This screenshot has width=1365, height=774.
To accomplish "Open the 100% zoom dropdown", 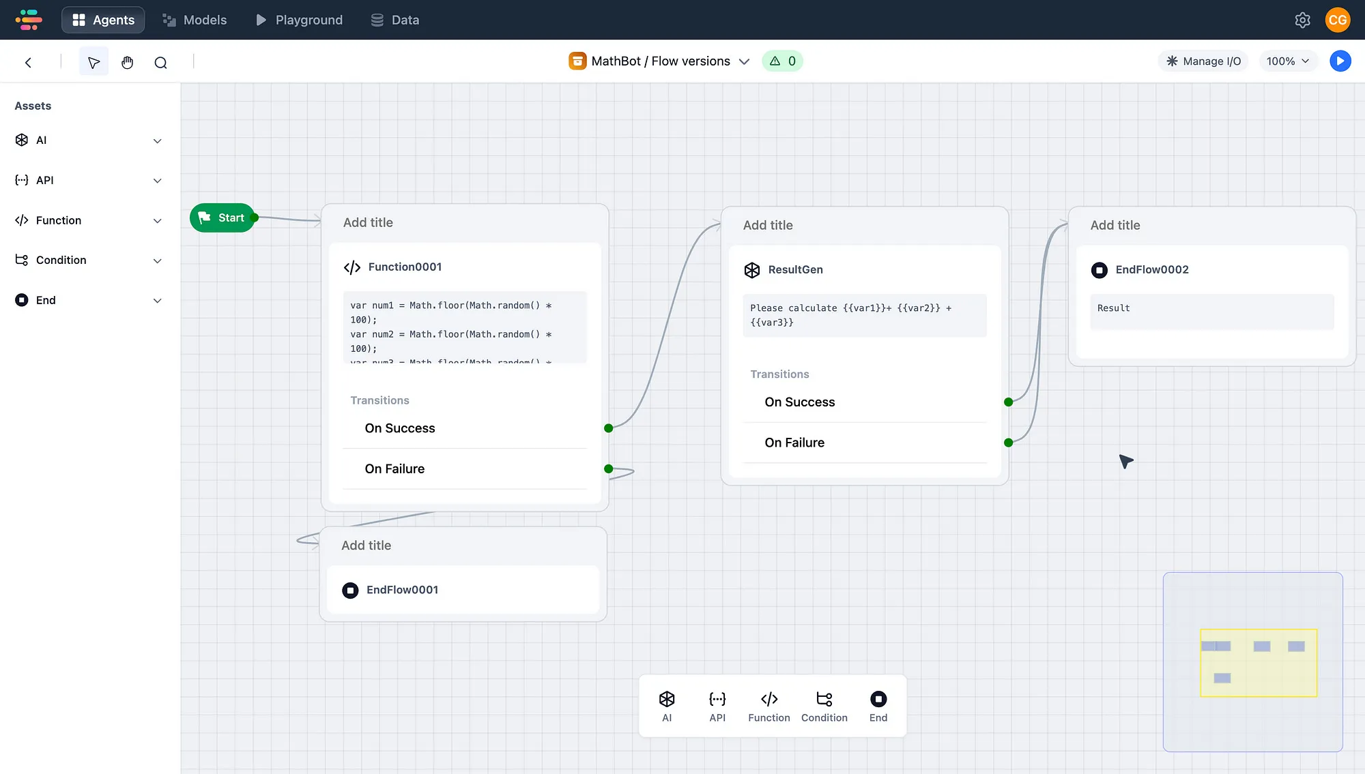I will [x=1287, y=61].
